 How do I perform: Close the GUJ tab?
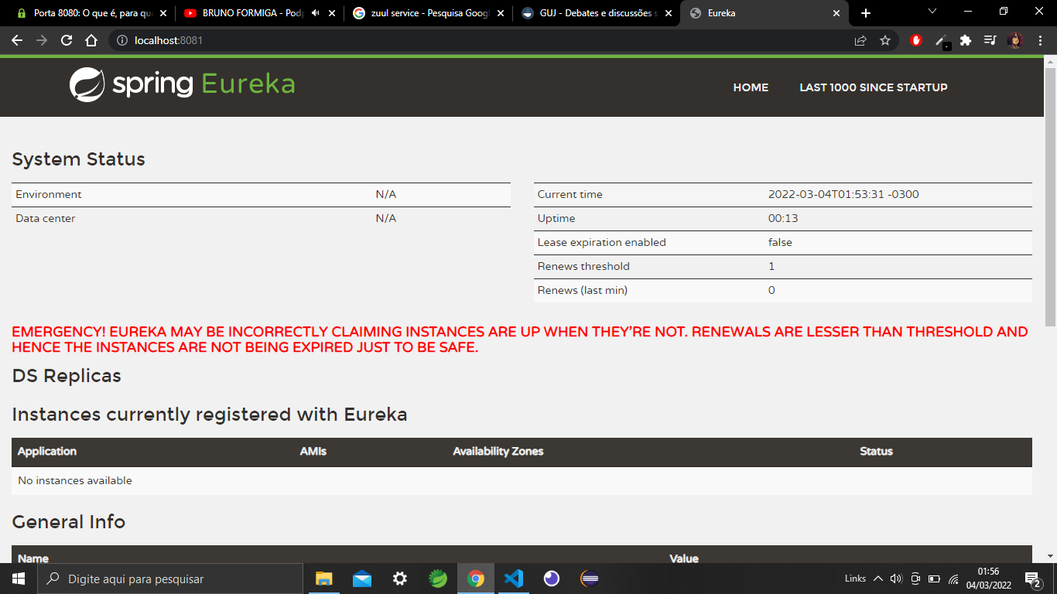(x=668, y=13)
